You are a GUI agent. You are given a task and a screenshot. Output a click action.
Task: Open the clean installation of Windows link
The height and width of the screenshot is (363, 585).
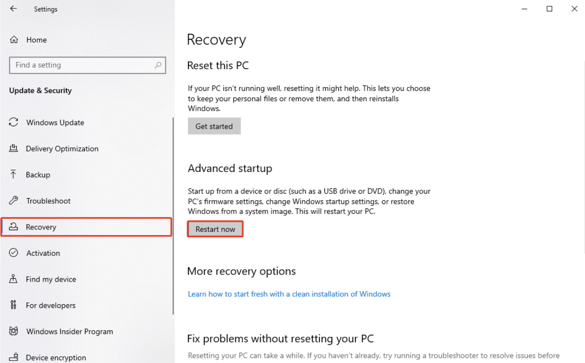pos(289,294)
